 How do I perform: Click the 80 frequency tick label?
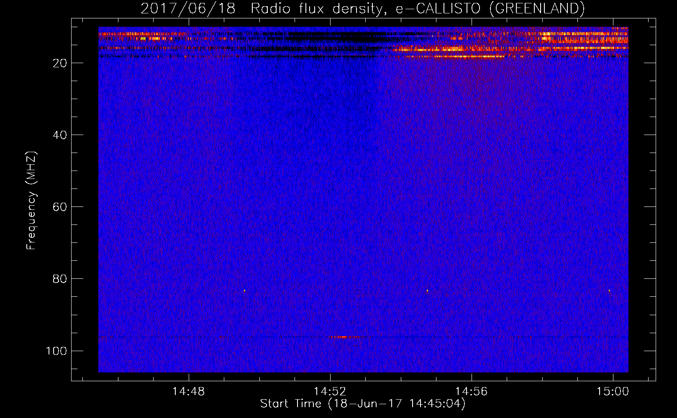tap(59, 279)
